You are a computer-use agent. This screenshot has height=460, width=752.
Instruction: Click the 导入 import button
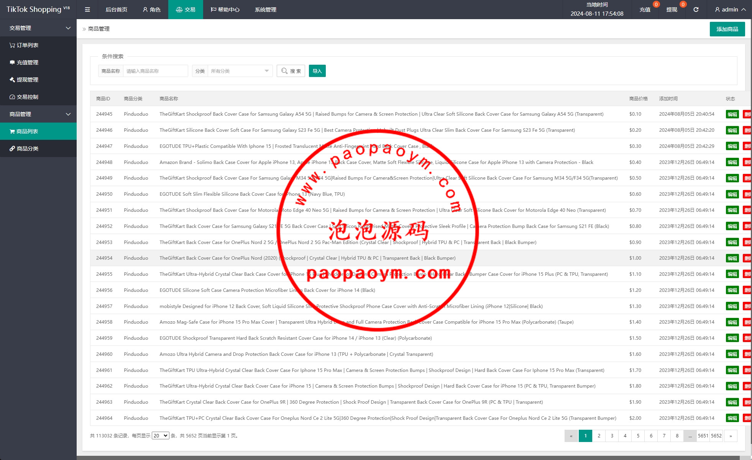[x=317, y=71]
